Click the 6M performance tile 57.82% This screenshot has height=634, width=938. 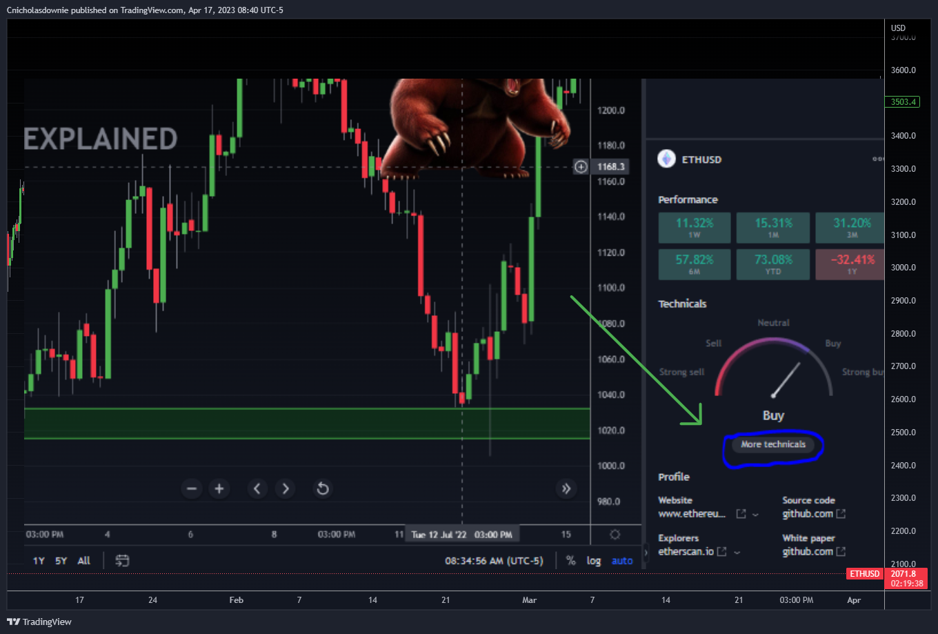(695, 264)
